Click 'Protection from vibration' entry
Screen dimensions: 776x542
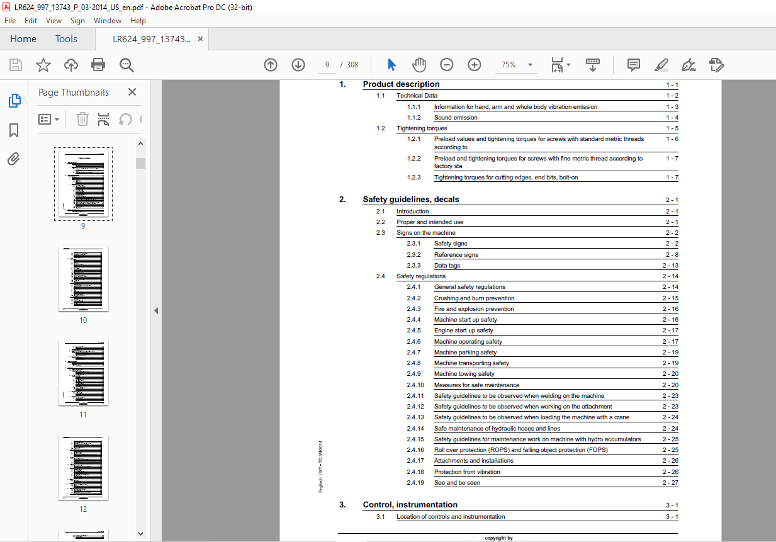pyautogui.click(x=467, y=471)
